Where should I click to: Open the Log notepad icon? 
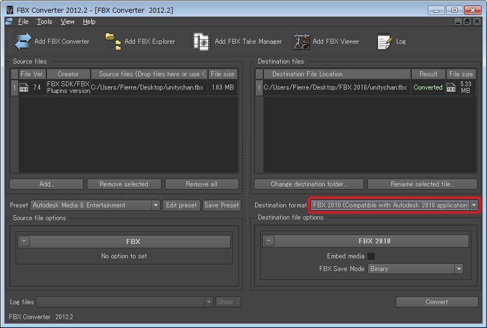tap(384, 41)
